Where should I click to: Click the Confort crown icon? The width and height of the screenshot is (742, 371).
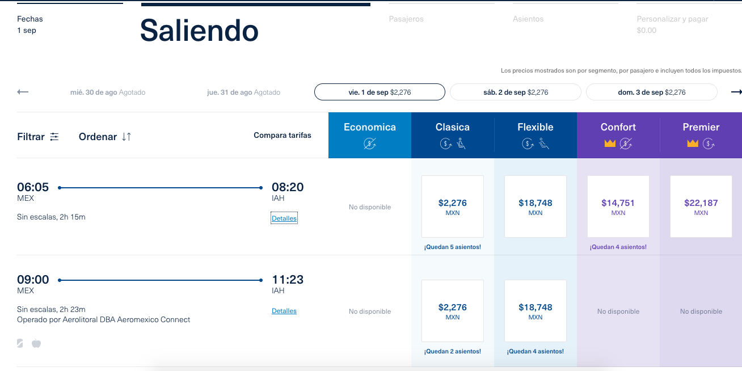point(610,144)
